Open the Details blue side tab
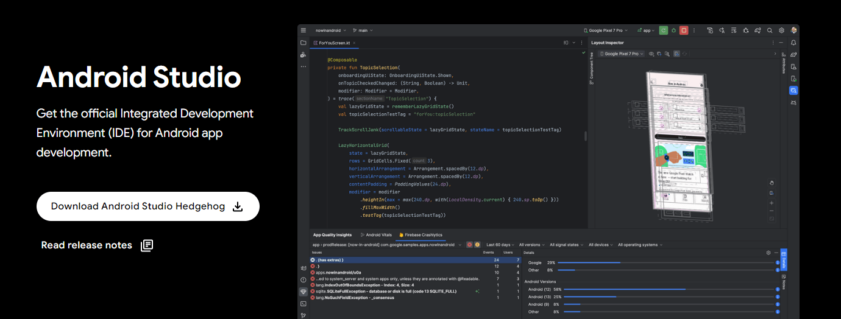 [784, 260]
